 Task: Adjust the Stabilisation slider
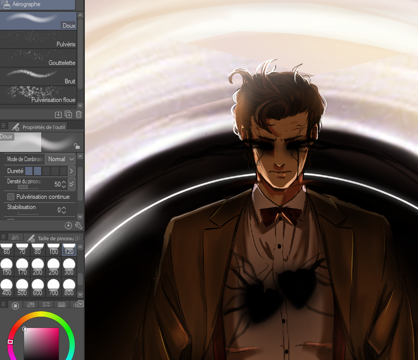[28, 213]
